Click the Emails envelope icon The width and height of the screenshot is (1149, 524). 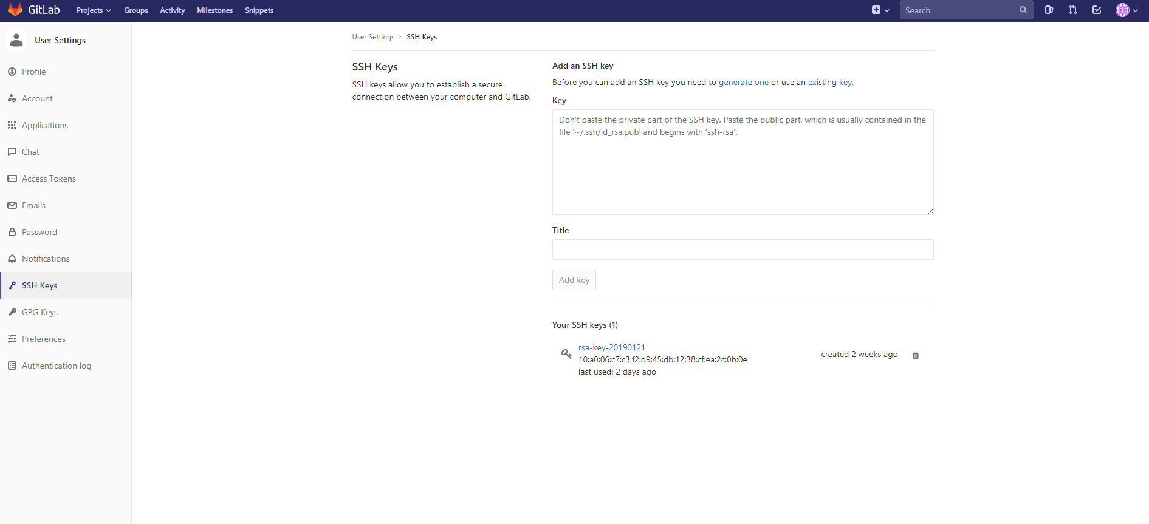[12, 205]
